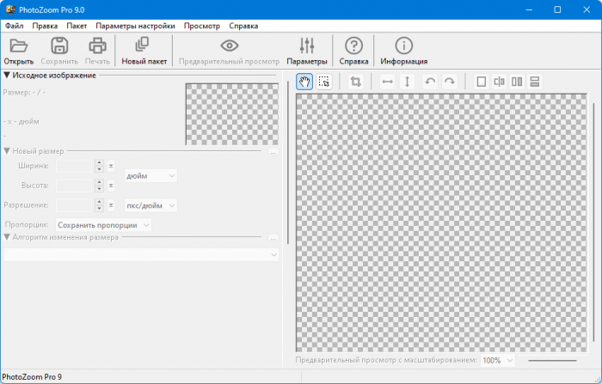Open the Пакет menu
602x384 pixels.
pyautogui.click(x=77, y=26)
